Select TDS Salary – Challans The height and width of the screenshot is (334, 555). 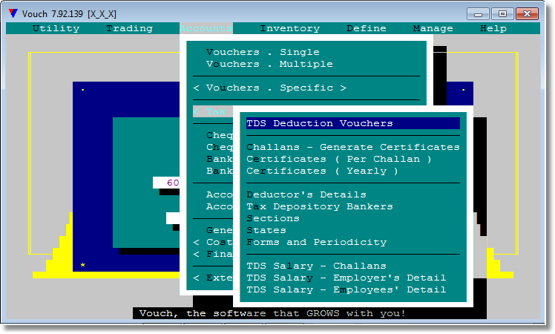[x=316, y=266]
